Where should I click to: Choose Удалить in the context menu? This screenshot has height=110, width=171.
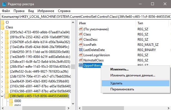135,83
